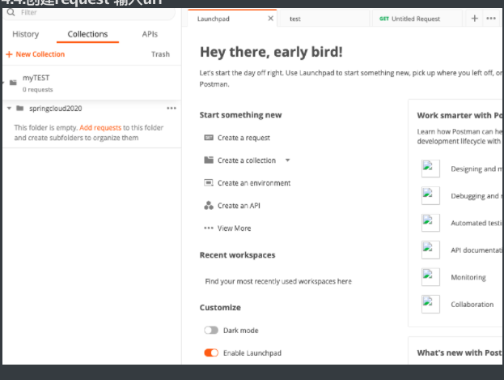Click the search magnifier icon beside Filter
Image resolution: width=504 pixels, height=380 pixels.
11,12
